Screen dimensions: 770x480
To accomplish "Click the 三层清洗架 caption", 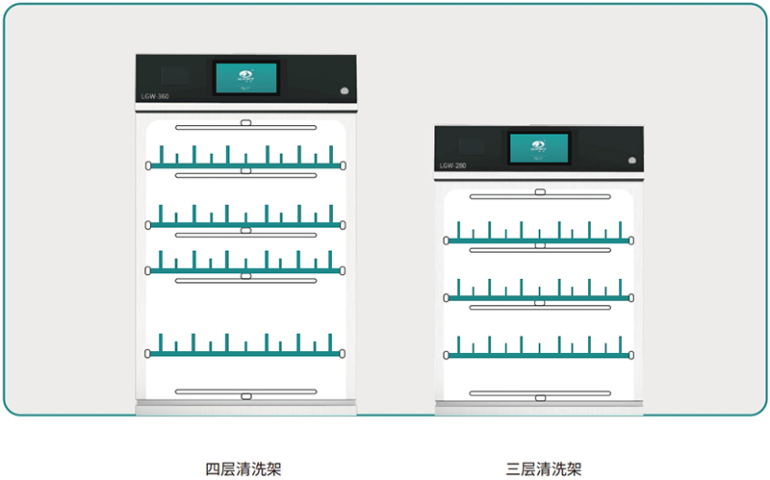I will point(544,468).
